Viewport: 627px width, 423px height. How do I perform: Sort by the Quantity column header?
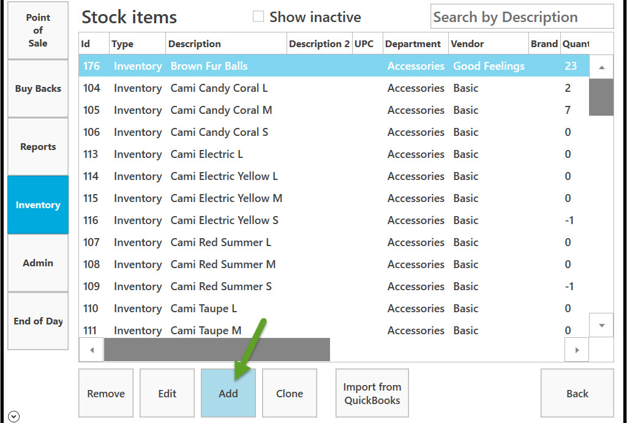pos(575,43)
